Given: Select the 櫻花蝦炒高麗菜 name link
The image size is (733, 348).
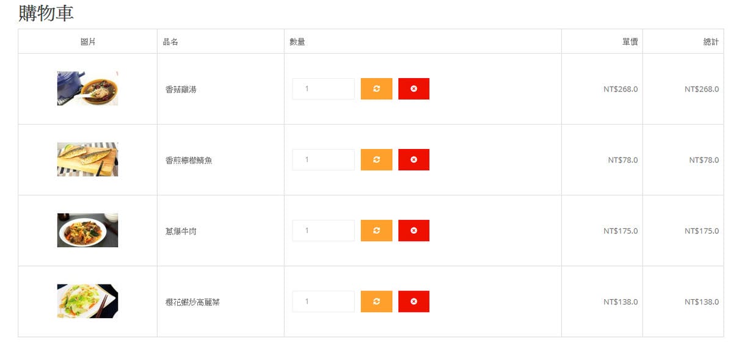Looking at the screenshot, I should pos(192,302).
